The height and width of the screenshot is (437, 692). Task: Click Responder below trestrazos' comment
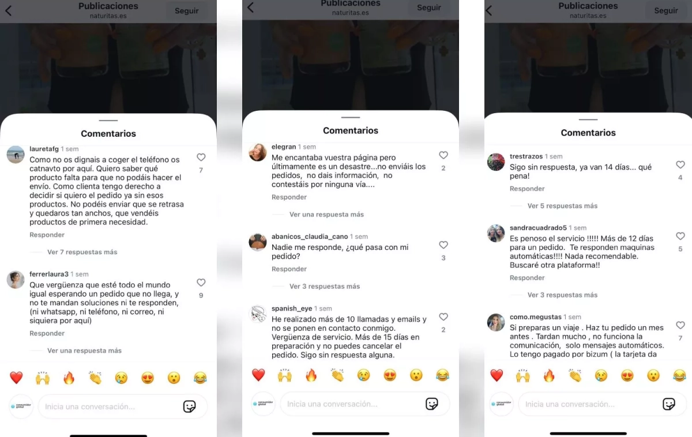pyautogui.click(x=527, y=189)
